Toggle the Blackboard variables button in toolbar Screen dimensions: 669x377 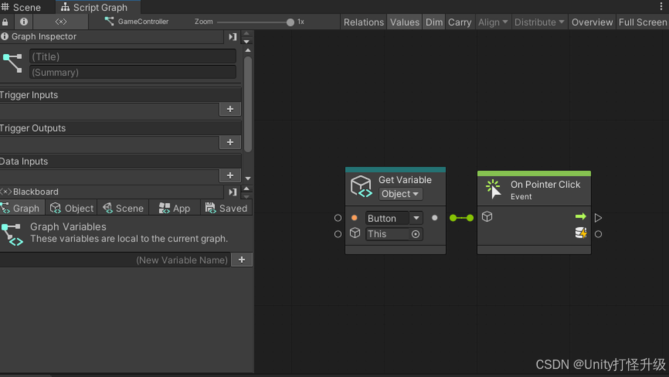61,21
